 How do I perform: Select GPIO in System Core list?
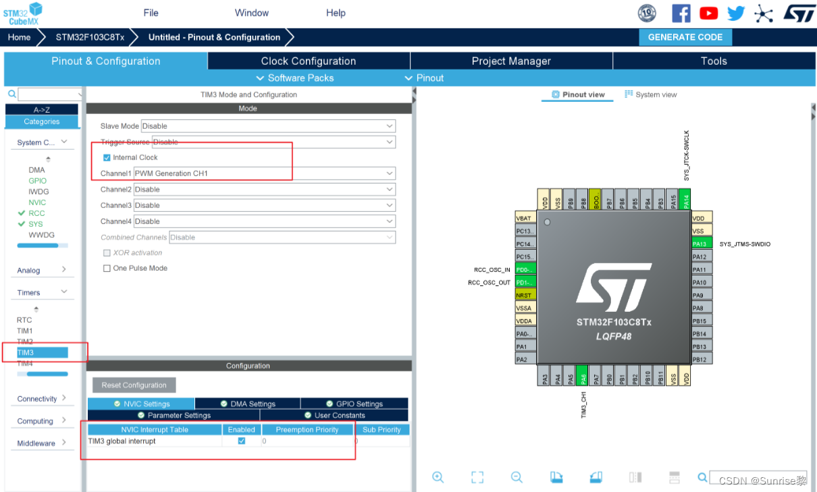pos(38,181)
